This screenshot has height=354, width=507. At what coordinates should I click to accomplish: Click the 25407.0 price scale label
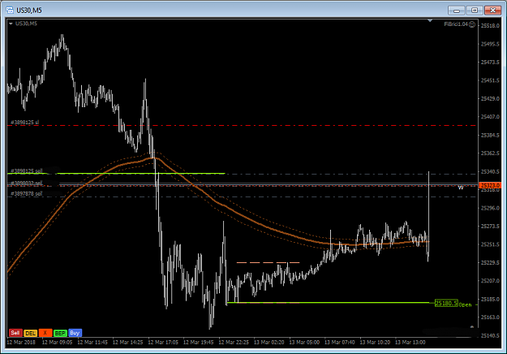click(x=490, y=116)
